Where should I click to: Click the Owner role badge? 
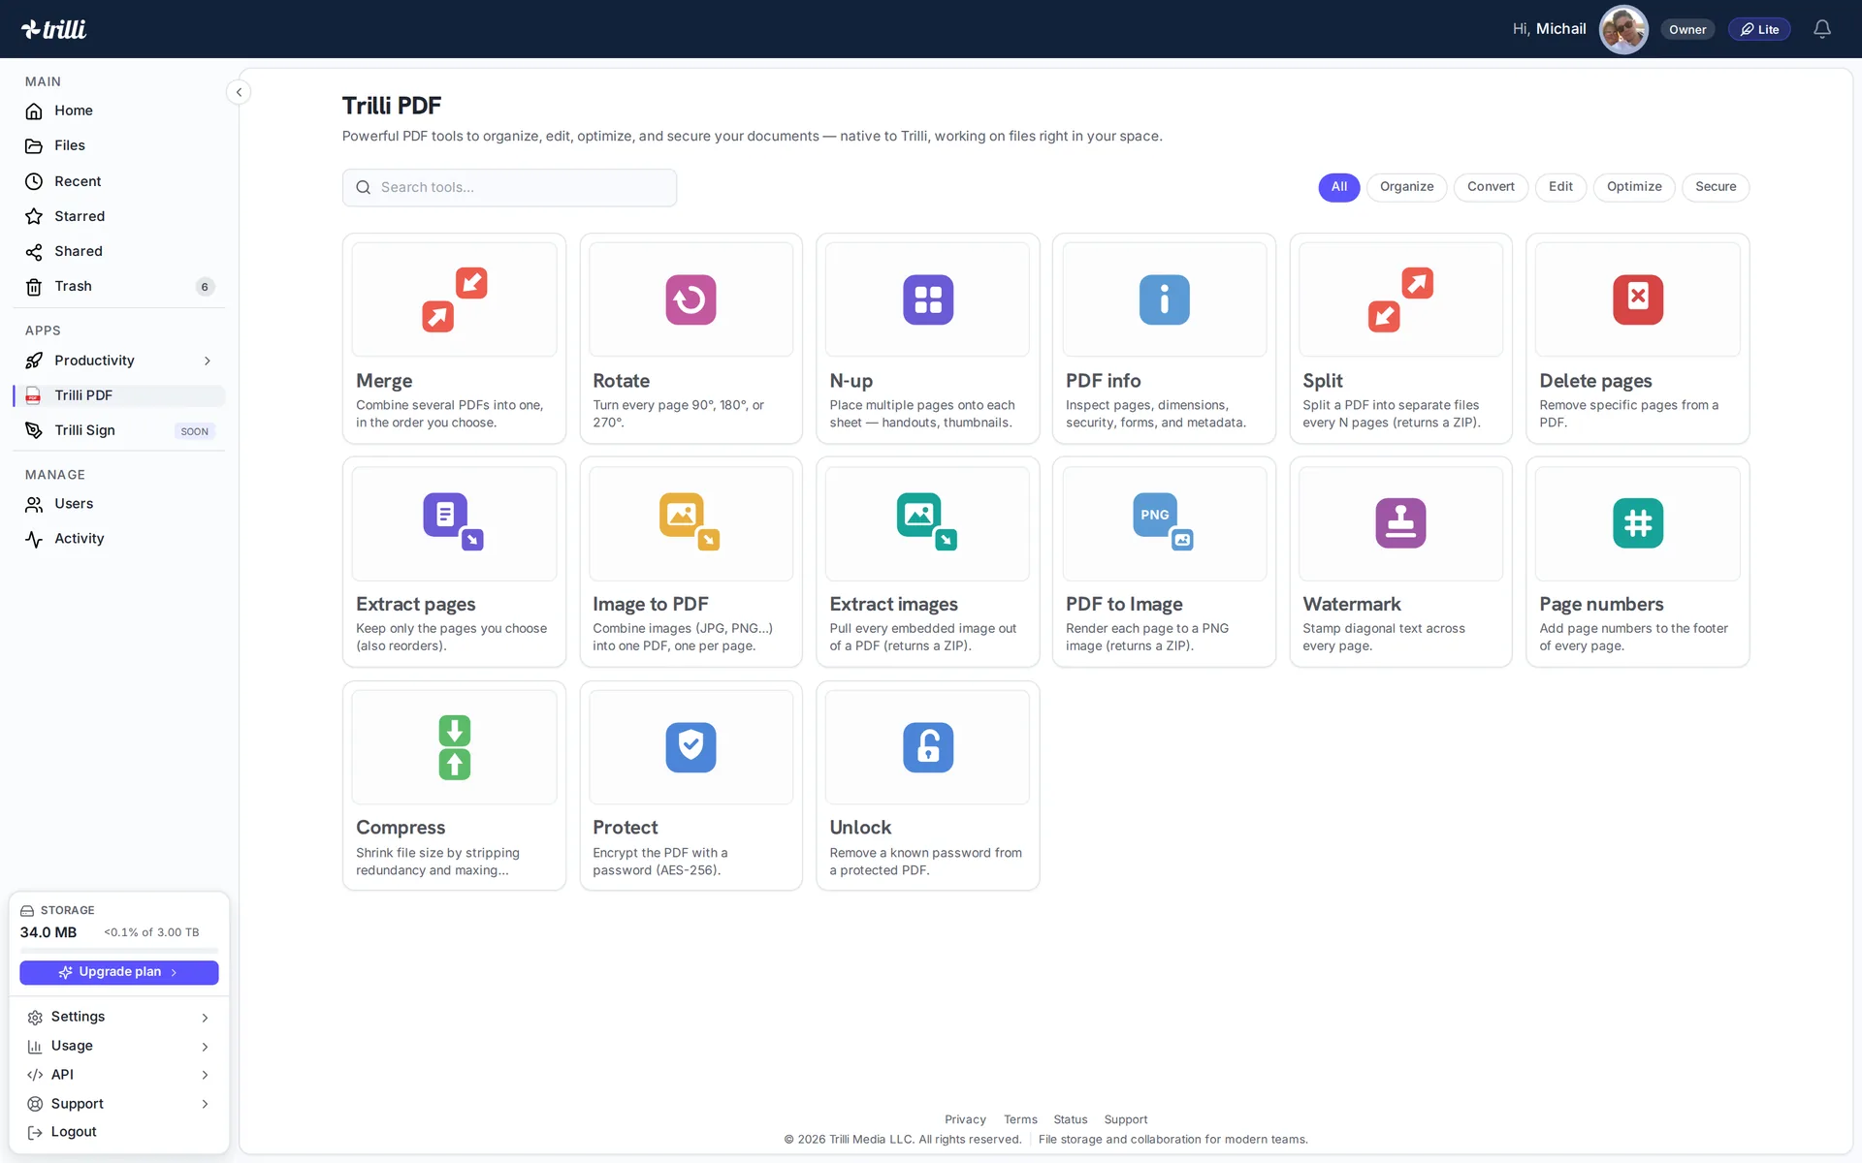1687,29
